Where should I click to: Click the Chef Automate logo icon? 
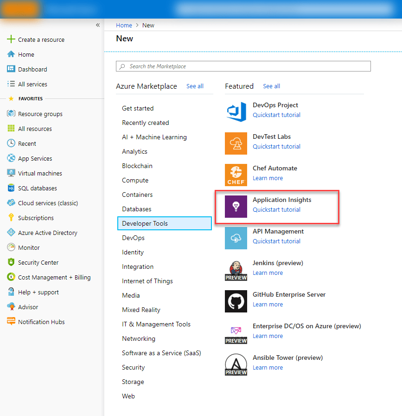(236, 175)
